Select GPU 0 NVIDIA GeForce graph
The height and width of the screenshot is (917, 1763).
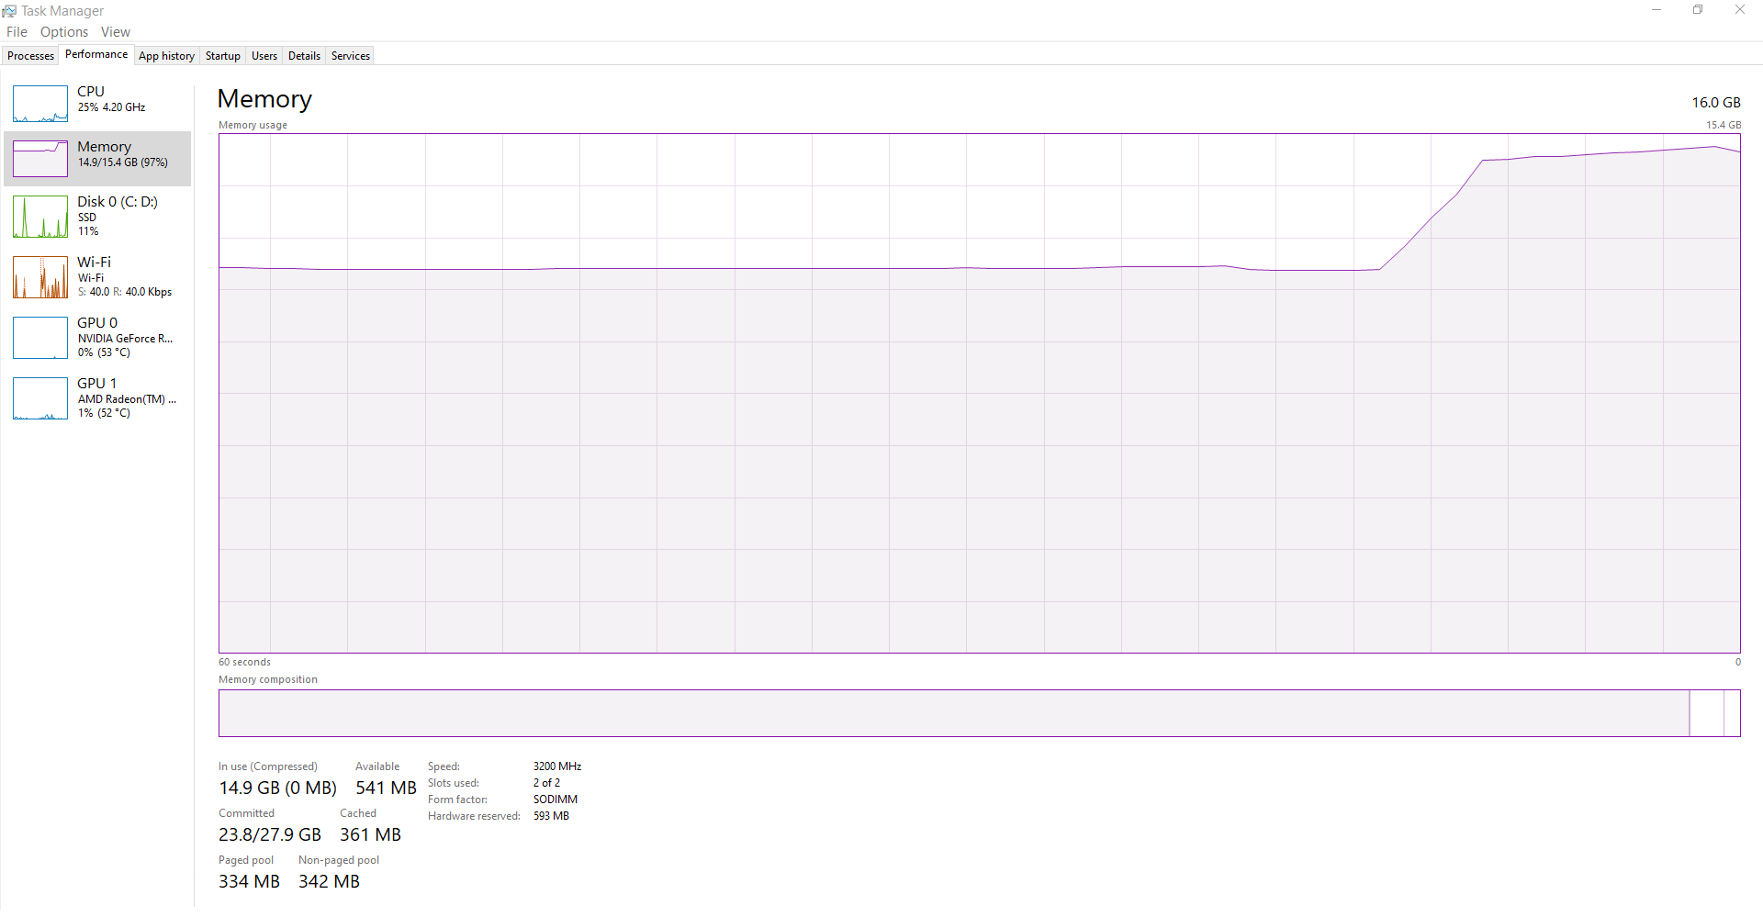96,337
